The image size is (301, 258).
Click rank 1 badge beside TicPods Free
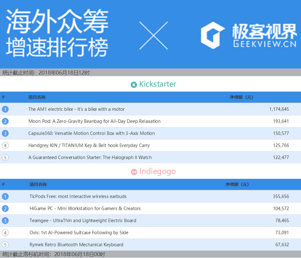point(5,196)
